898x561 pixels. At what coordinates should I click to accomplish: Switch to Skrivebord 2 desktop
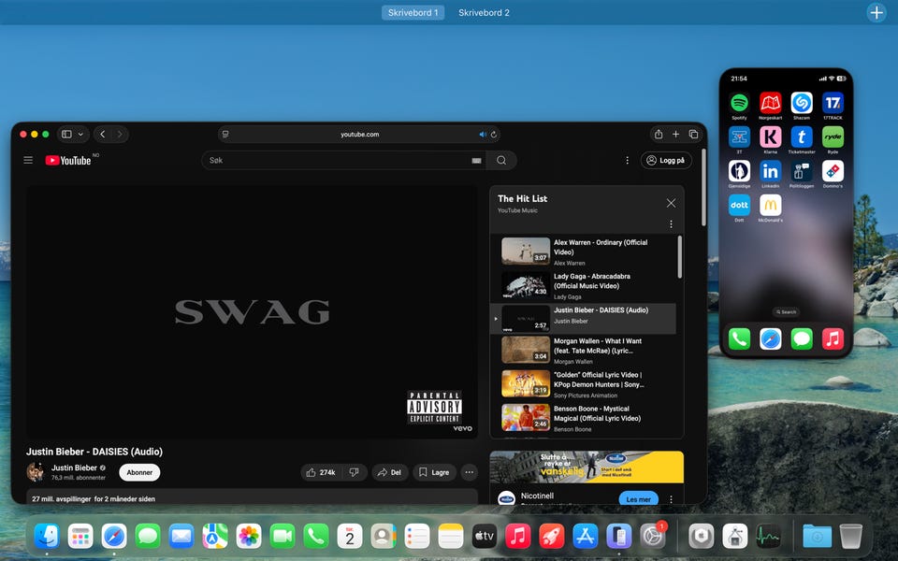pos(484,13)
